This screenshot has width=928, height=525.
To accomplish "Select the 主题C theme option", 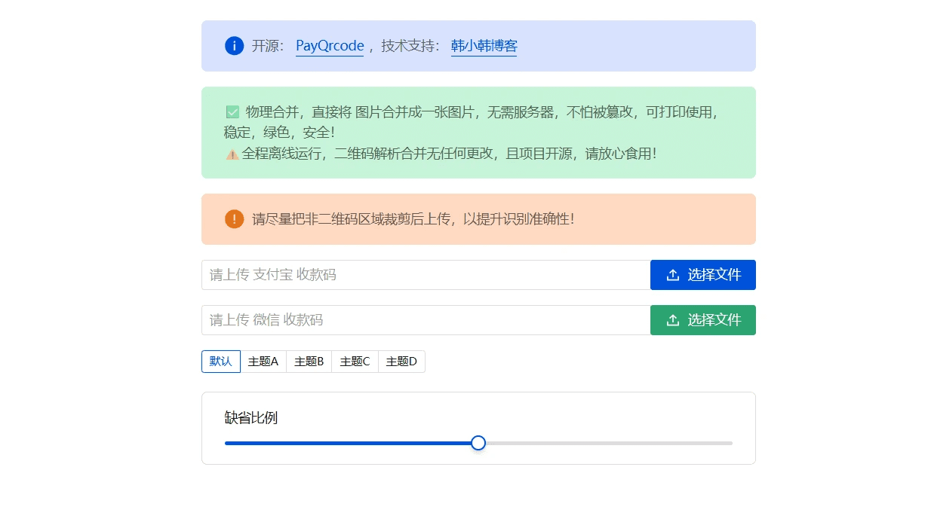I will (x=355, y=362).
